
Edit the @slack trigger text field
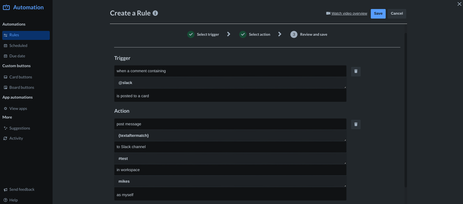[x=230, y=83]
